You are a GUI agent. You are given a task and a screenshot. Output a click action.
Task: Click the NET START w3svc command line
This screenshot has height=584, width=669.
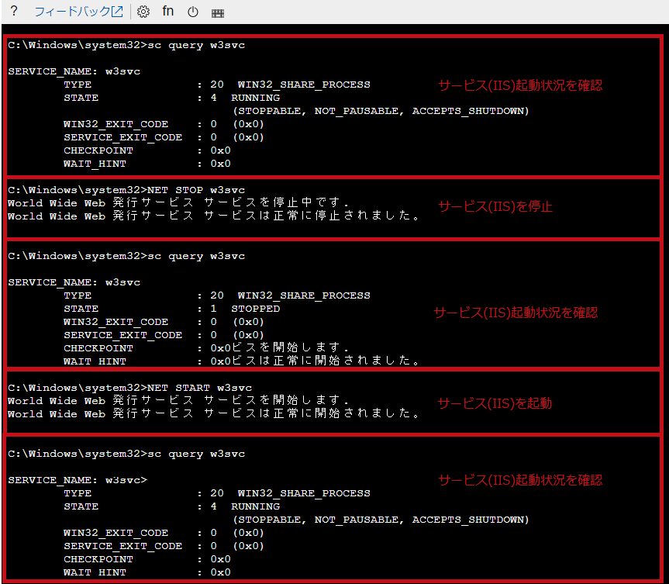129,388
